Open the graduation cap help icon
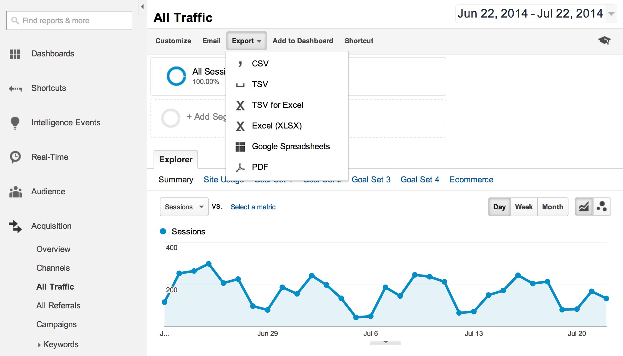Viewport: 623px width, 356px height. [604, 40]
